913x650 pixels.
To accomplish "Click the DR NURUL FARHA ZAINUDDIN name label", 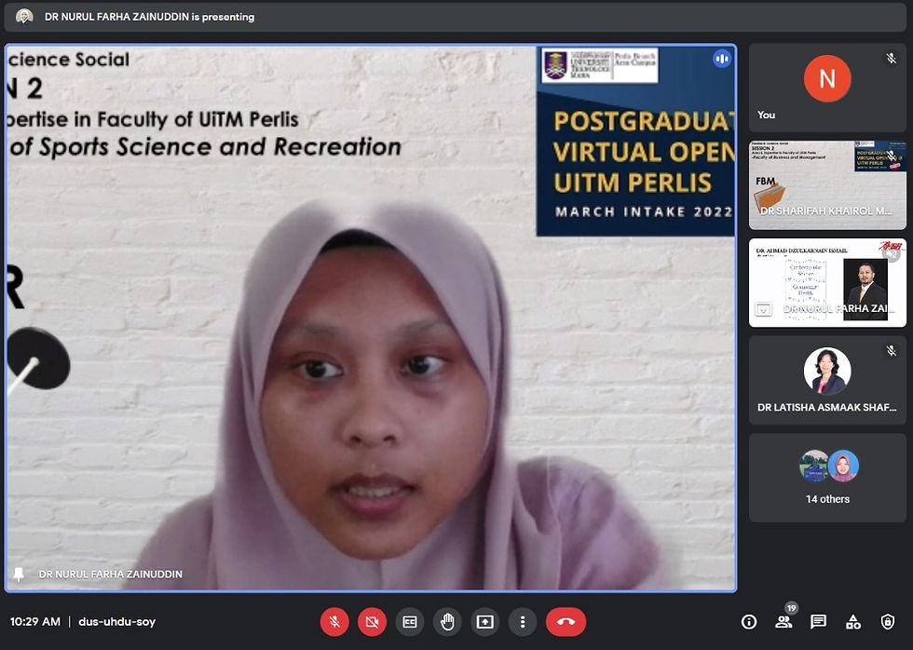I will pos(111,575).
